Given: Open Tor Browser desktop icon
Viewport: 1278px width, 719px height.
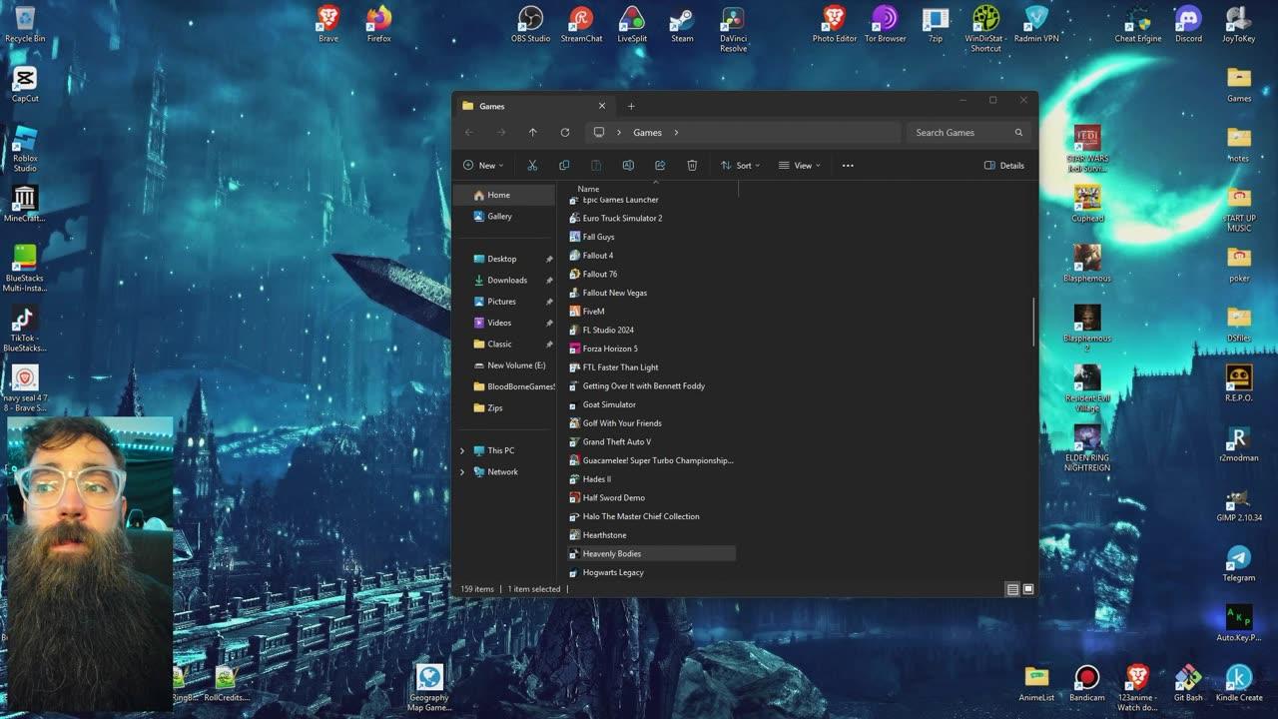Looking at the screenshot, I should click(885, 25).
